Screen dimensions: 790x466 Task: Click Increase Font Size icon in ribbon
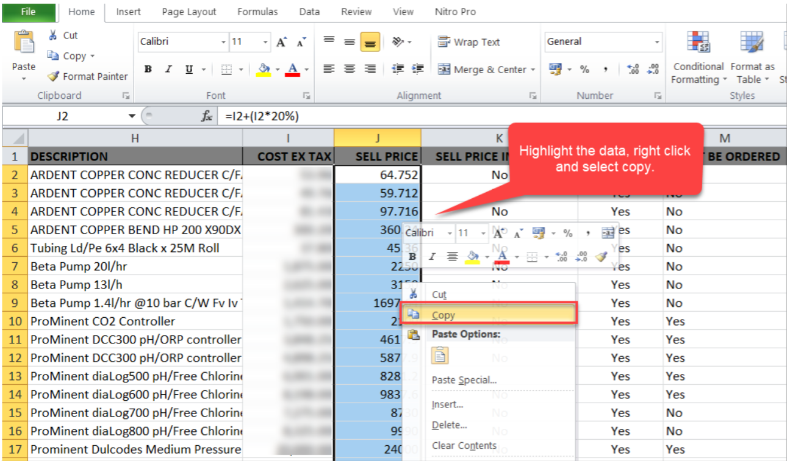[x=281, y=42]
